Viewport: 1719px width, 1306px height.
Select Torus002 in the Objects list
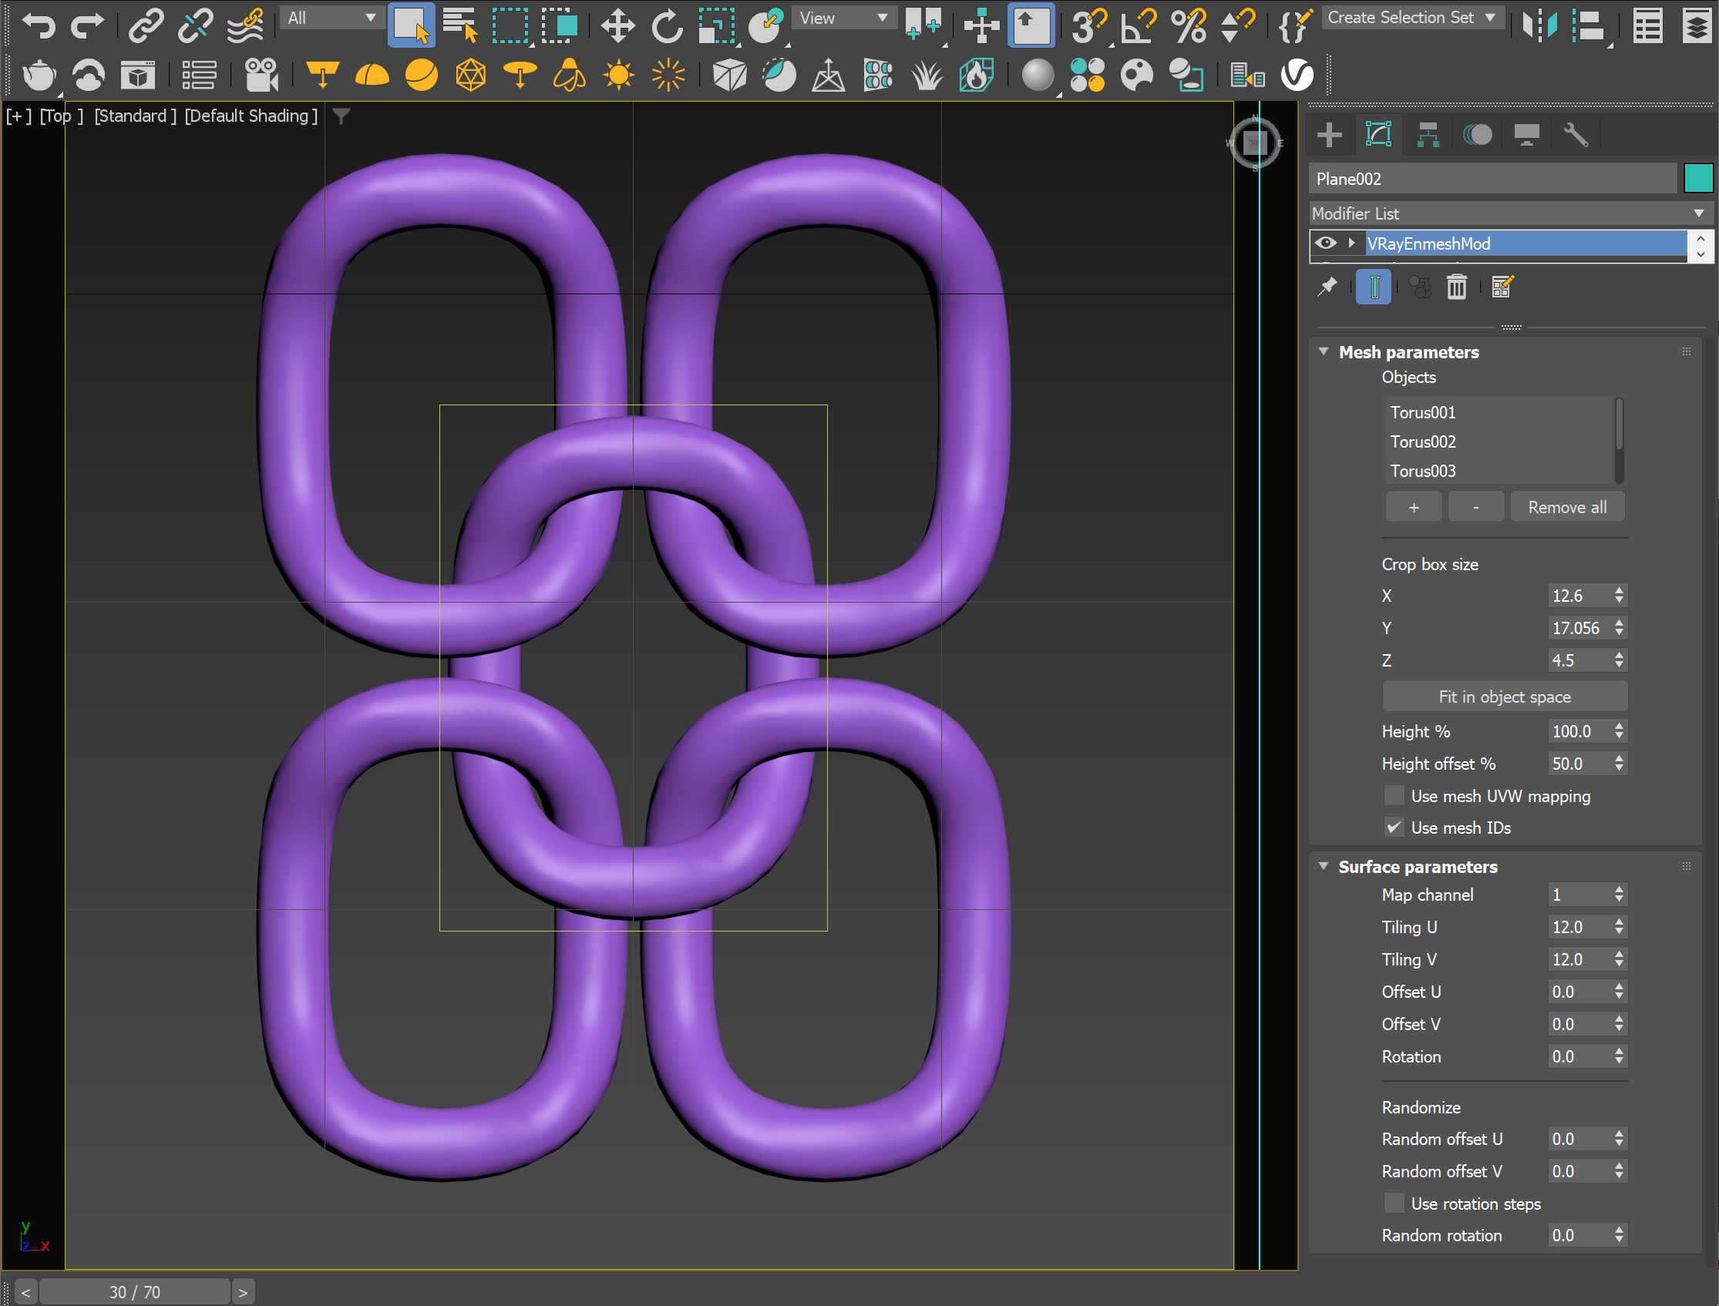coord(1423,441)
